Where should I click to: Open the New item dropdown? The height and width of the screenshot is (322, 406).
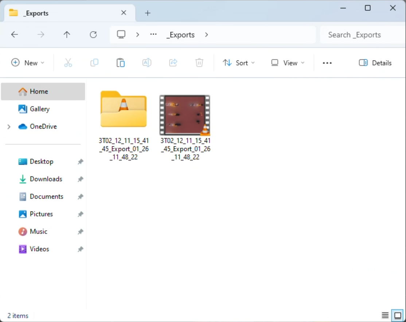(28, 63)
